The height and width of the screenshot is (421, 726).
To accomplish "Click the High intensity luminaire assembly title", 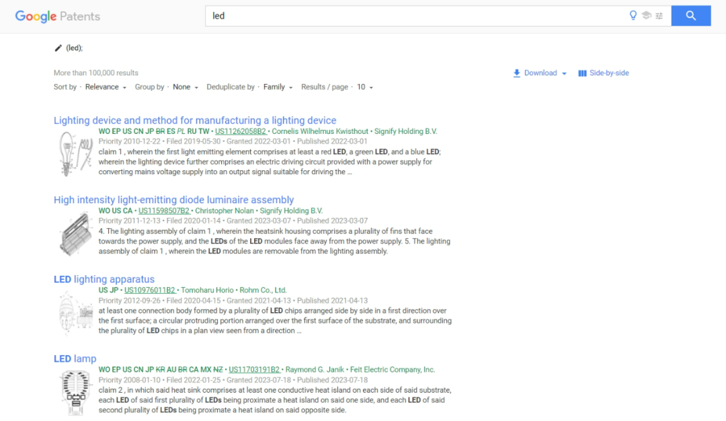I will coord(173,200).
